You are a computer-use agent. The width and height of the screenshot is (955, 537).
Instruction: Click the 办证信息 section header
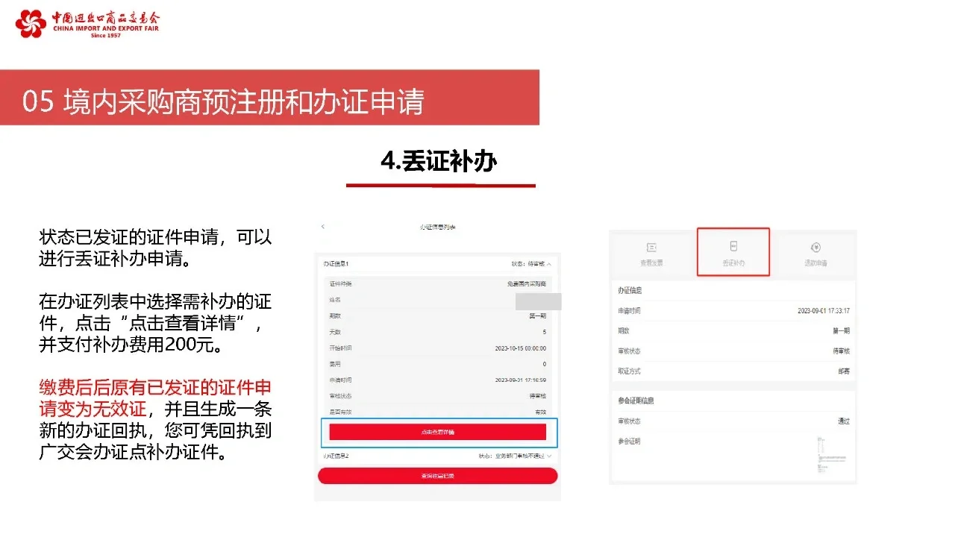pyautogui.click(x=631, y=289)
